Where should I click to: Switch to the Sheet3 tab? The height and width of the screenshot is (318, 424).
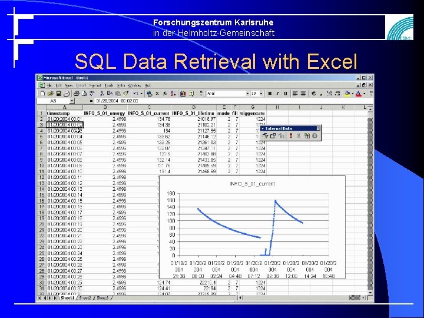pos(102,298)
